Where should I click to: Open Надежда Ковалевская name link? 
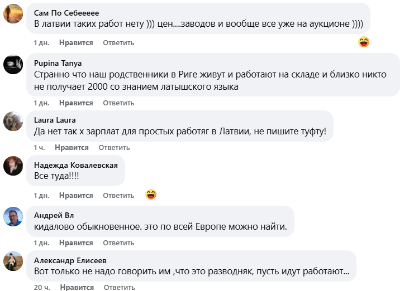tap(76, 165)
